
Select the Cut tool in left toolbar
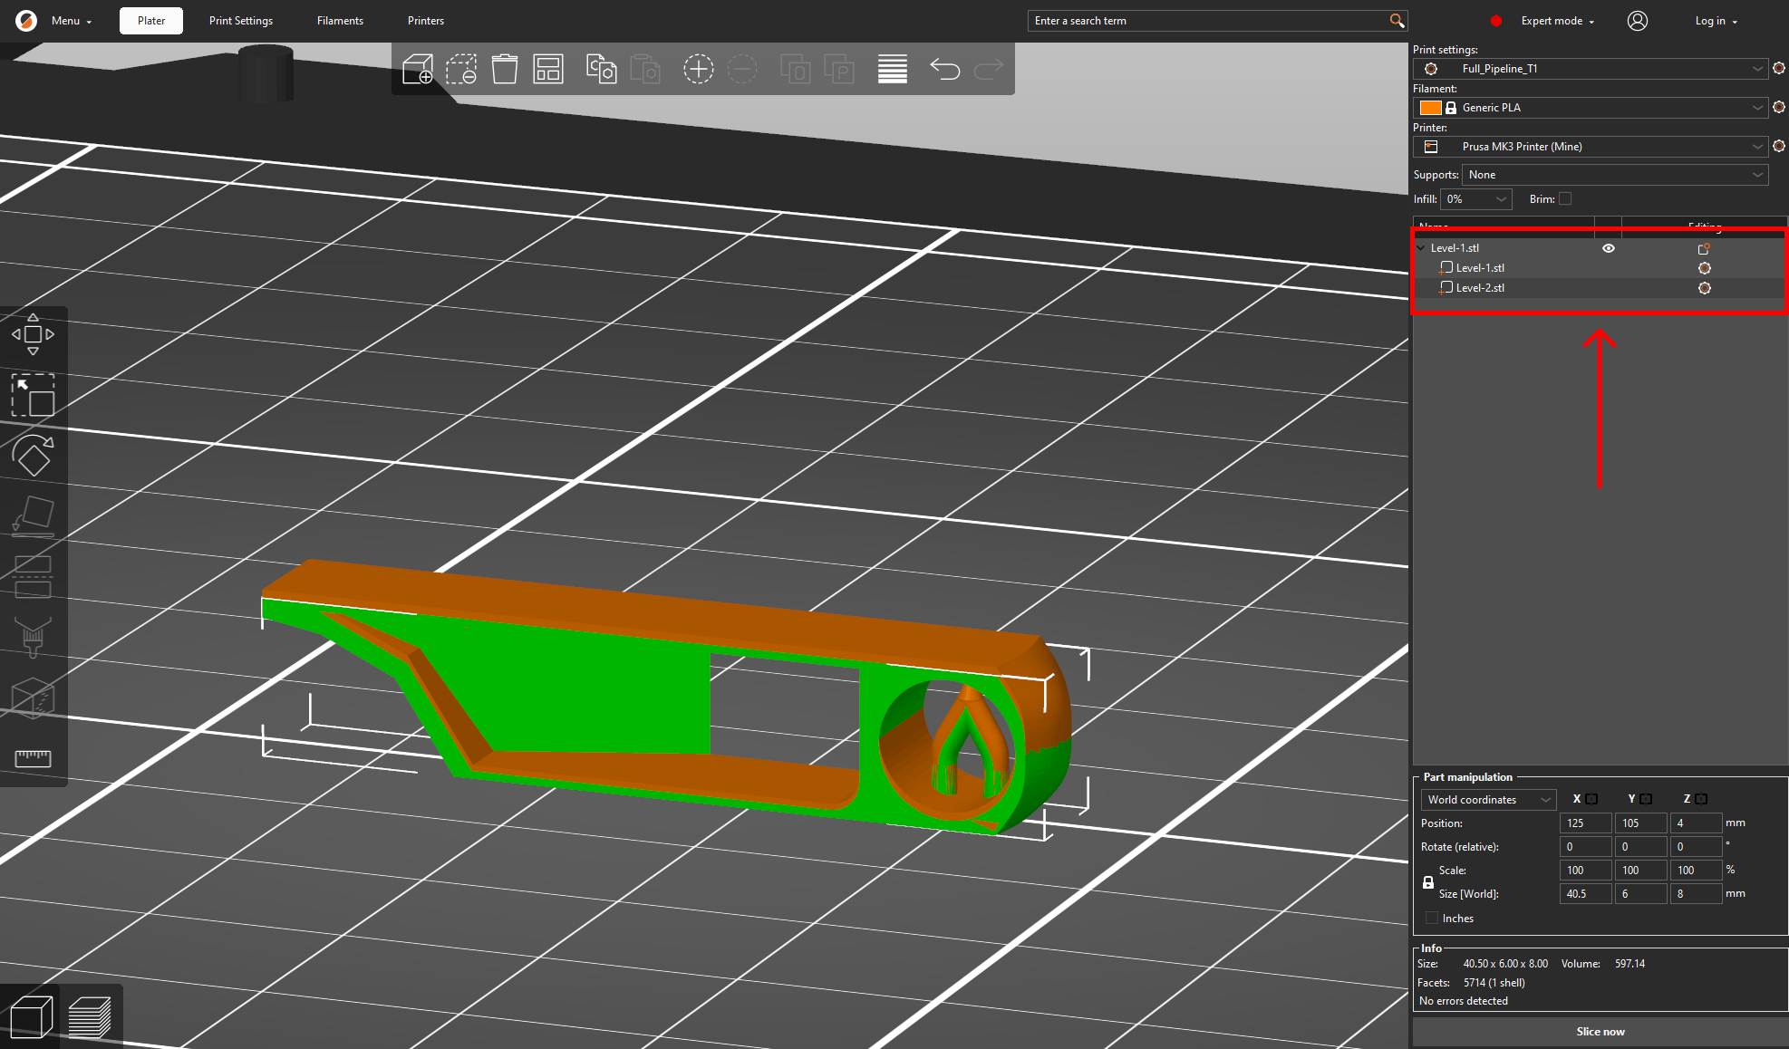click(x=33, y=577)
